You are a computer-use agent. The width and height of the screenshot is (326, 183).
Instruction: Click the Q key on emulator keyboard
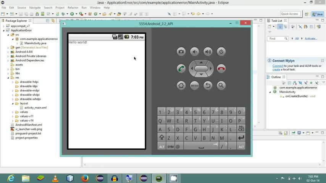[x=161, y=120]
